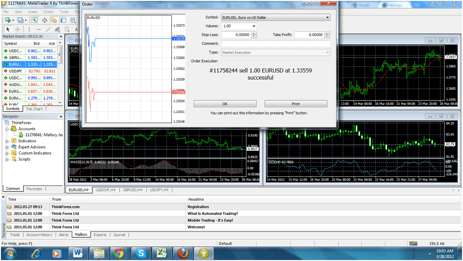Open the New Chart toolbar icon

coord(8,20)
